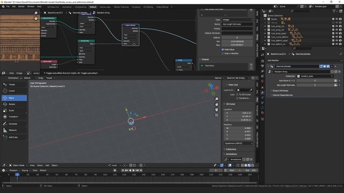
Task: Click the Play animation button
Action: (134, 170)
